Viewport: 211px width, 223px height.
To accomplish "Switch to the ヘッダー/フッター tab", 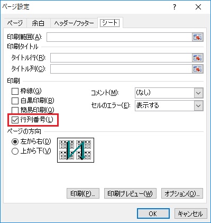I will coord(74,23).
